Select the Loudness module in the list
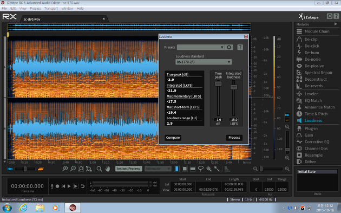341x213 pixels. pyautogui.click(x=309, y=120)
